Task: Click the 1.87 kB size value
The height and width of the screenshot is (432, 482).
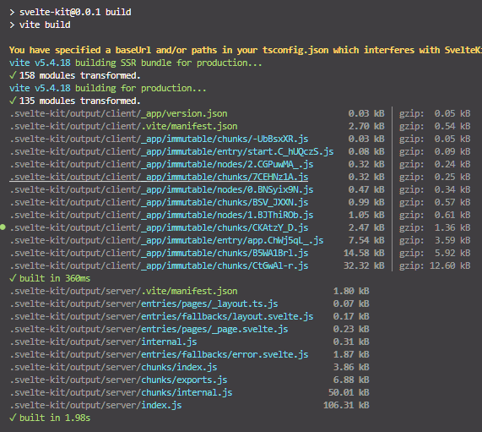Action: pos(351,354)
